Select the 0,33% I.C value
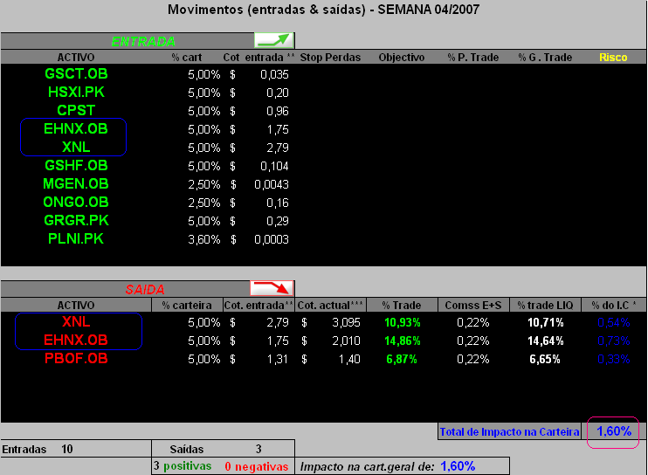648x475 pixels. coord(614,359)
